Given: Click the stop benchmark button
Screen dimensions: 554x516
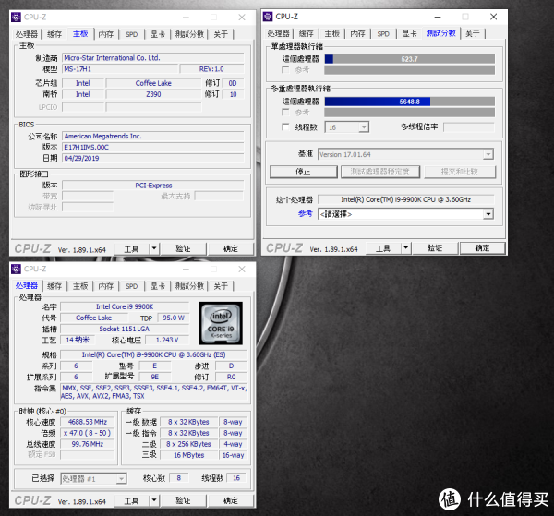Looking at the screenshot, I should 304,172.
